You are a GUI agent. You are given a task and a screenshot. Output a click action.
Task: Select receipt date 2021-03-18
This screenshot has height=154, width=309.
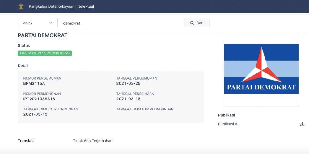point(128,99)
